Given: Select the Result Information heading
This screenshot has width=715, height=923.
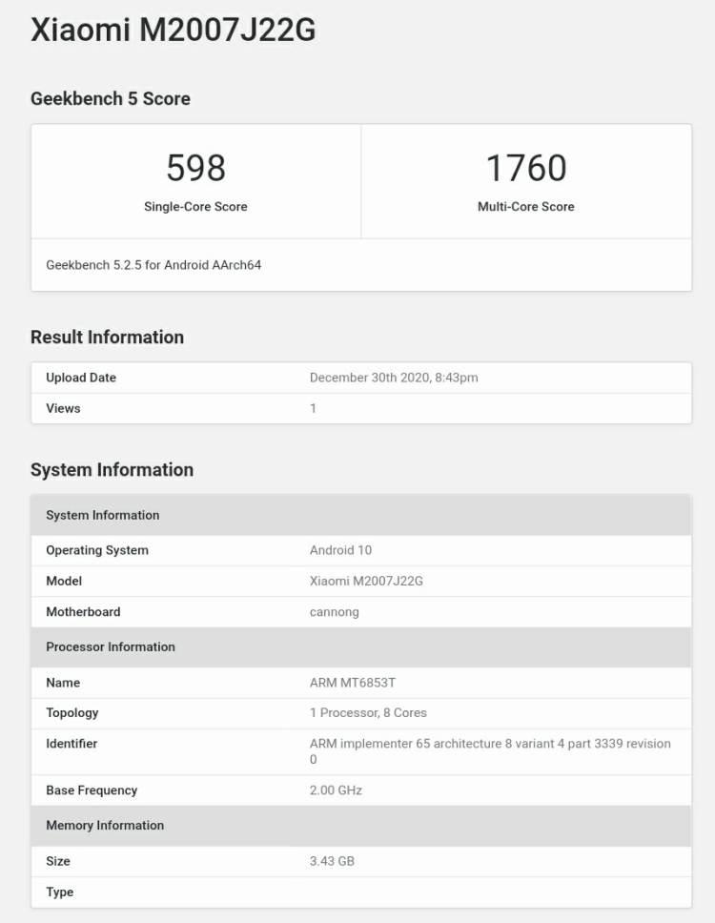Looking at the screenshot, I should click(107, 337).
